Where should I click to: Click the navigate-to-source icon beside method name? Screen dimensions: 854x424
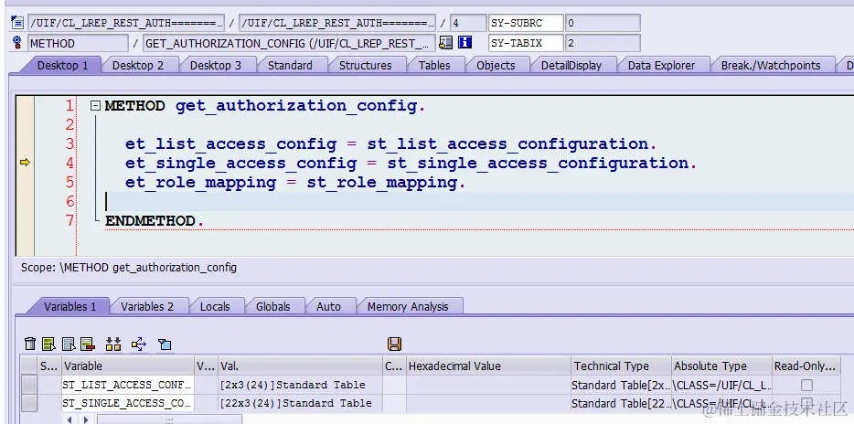point(445,42)
